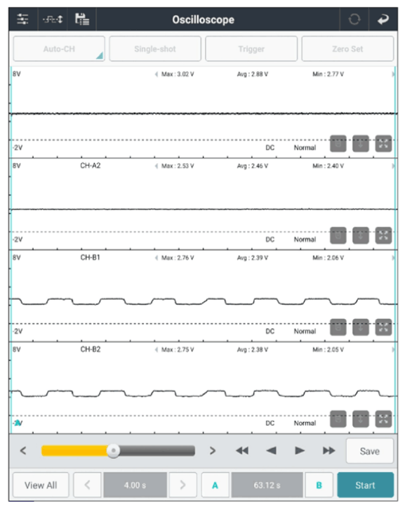The height and width of the screenshot is (508, 405).
Task: Open the Auto-CH dropdown
Action: [59, 48]
